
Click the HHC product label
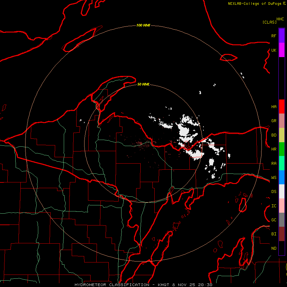[x=280, y=19]
